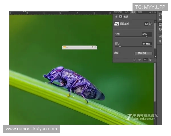Click the 浓度 density slider handle

(x=147, y=37)
